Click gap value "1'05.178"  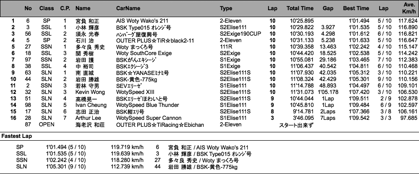coord(328,92)
